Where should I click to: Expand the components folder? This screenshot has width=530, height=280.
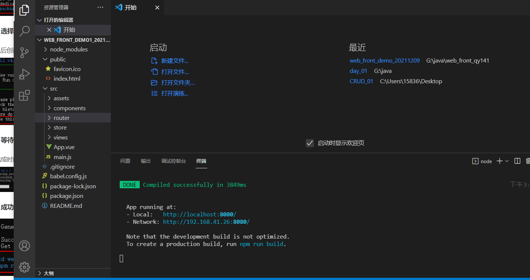[x=49, y=108]
